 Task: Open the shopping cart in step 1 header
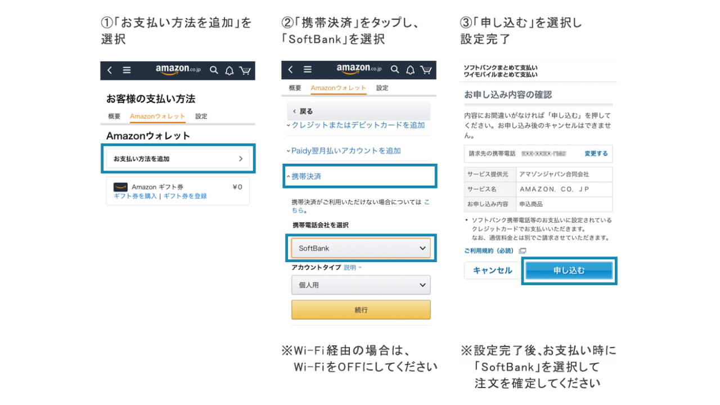click(x=245, y=70)
